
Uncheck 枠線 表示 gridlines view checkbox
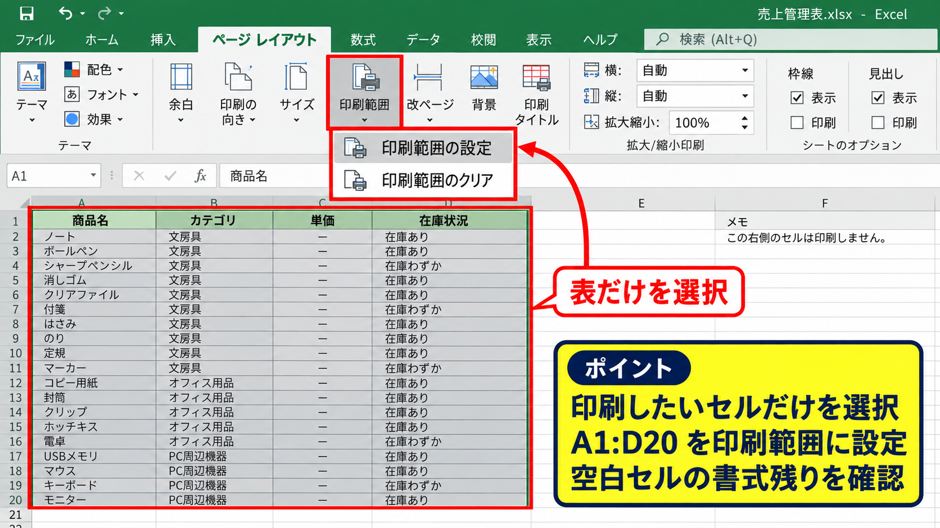click(x=797, y=98)
